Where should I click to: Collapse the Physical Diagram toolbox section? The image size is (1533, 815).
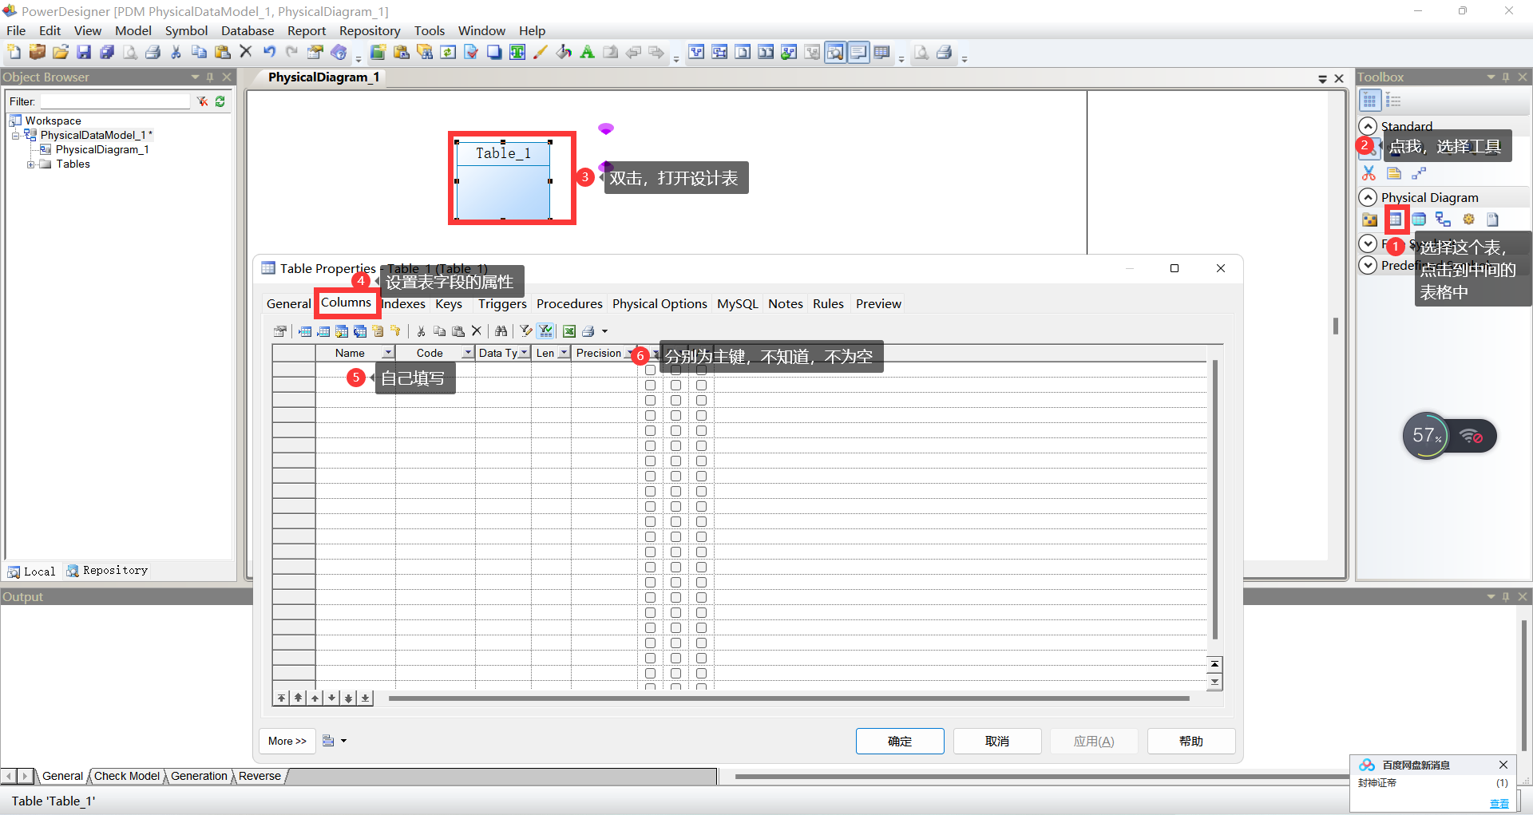pos(1368,197)
